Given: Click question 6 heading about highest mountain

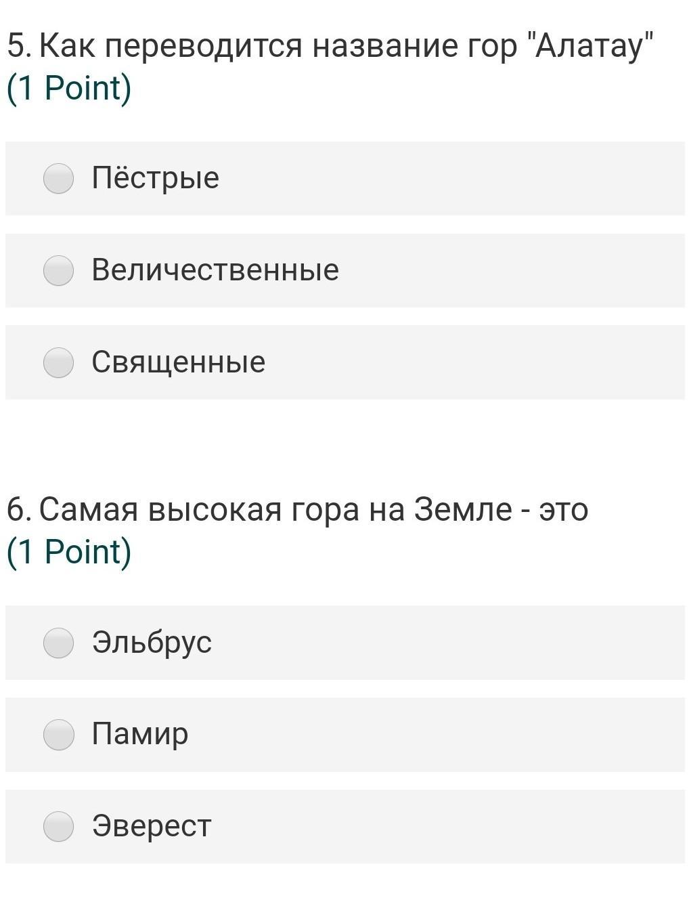Looking at the screenshot, I should tap(298, 510).
